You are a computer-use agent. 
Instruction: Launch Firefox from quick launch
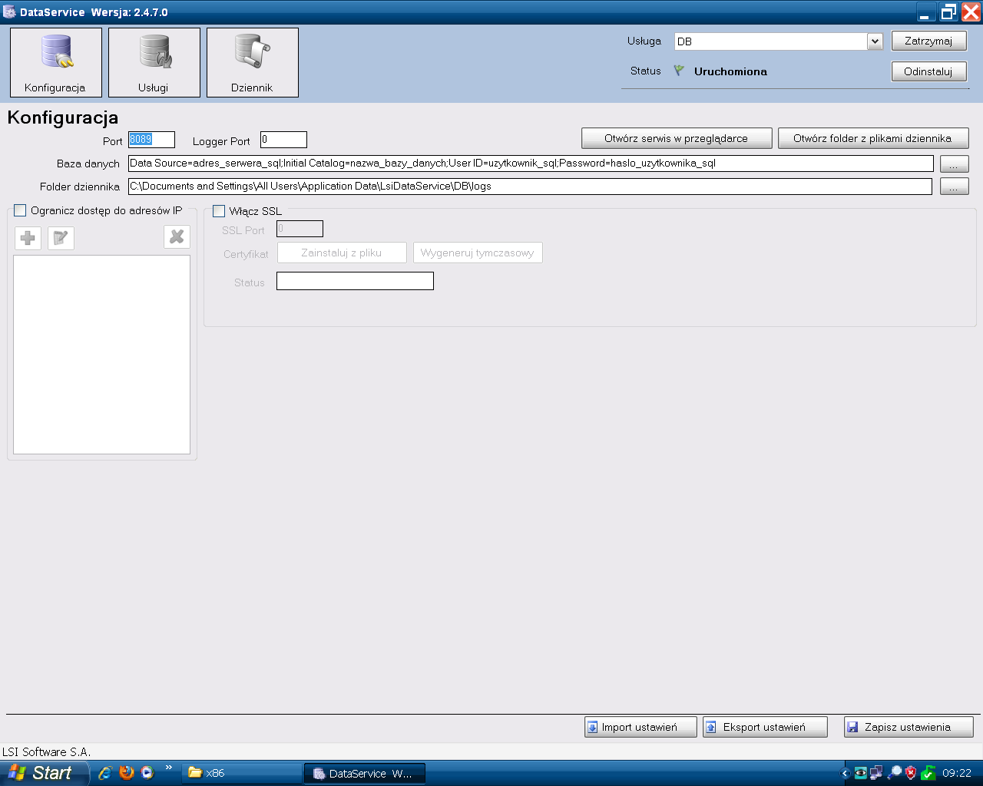[x=127, y=773]
